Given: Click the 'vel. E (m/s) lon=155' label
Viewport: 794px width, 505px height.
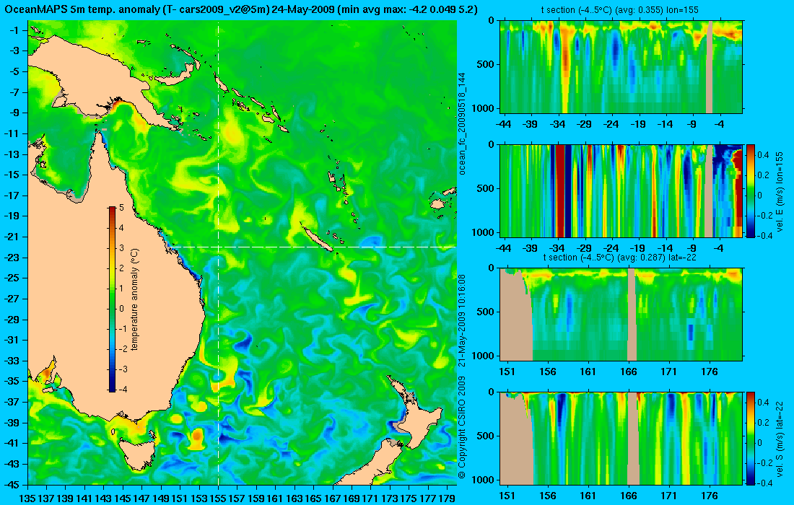Looking at the screenshot, I should coord(780,190).
